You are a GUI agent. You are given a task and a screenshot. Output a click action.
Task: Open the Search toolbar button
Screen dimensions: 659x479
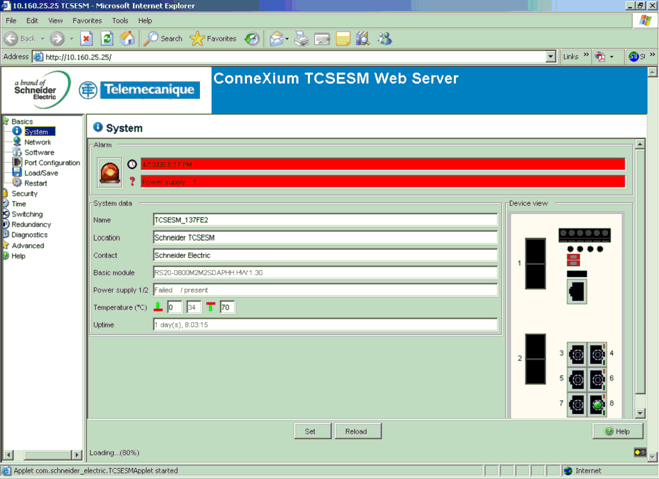(x=163, y=39)
